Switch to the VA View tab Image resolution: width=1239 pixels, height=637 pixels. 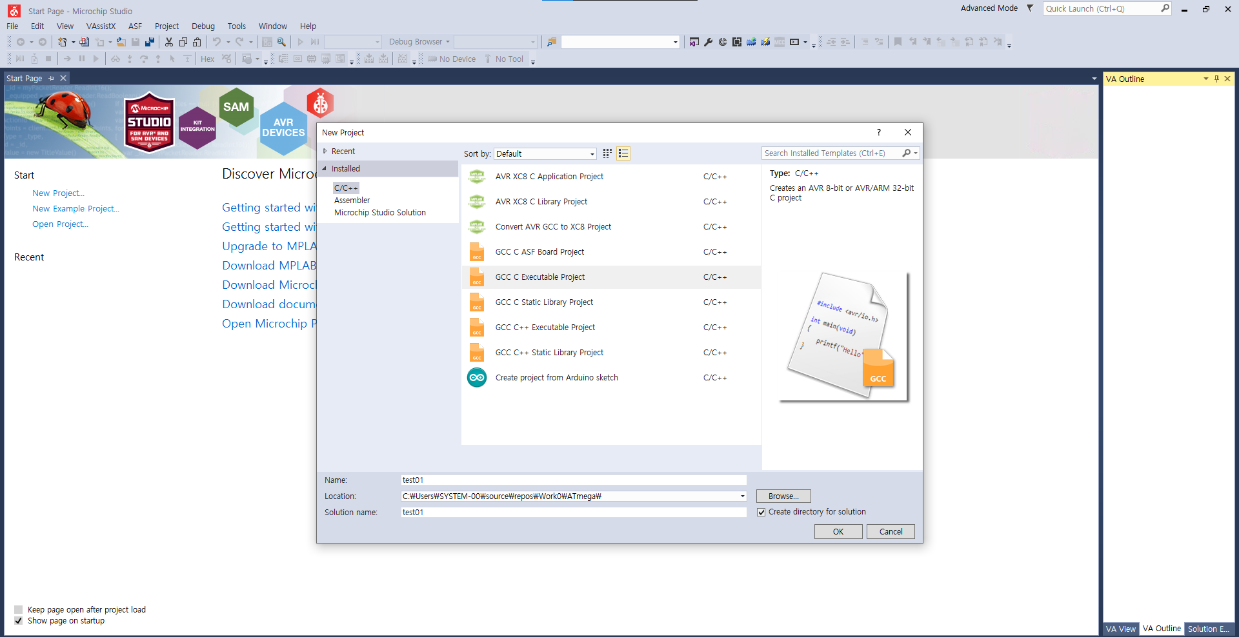click(x=1120, y=629)
